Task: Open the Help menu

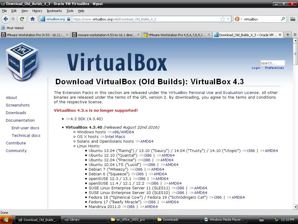Action: 81,11
